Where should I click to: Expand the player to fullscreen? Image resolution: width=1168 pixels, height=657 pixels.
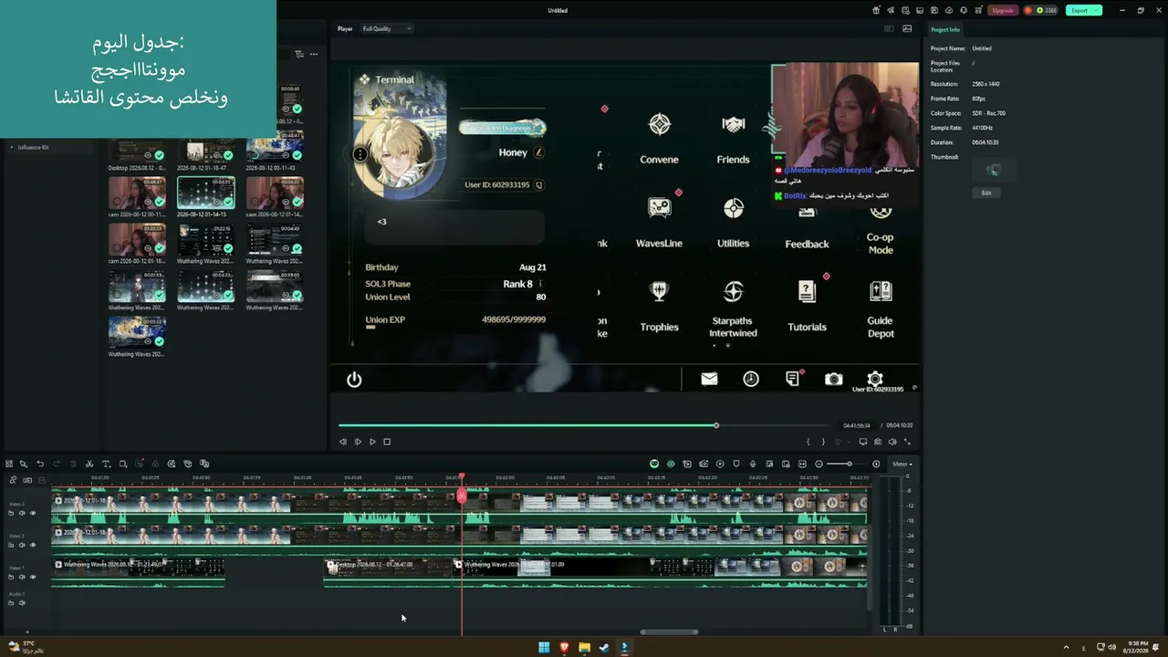907,442
